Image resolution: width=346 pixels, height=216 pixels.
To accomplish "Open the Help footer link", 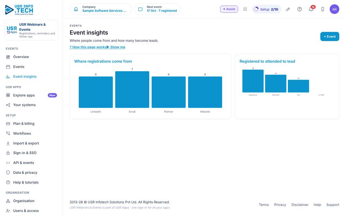I will coord(317,205).
